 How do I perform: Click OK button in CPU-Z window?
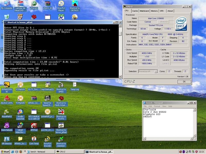184,82
